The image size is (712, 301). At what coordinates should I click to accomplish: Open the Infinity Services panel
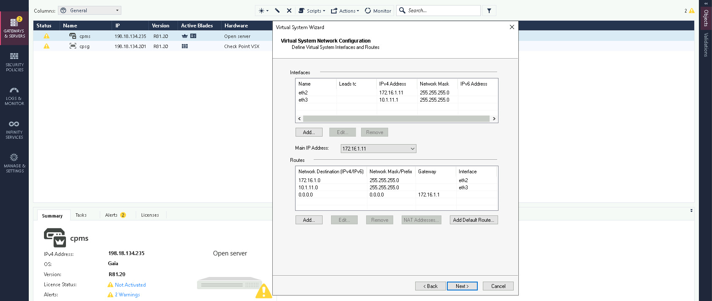click(14, 129)
